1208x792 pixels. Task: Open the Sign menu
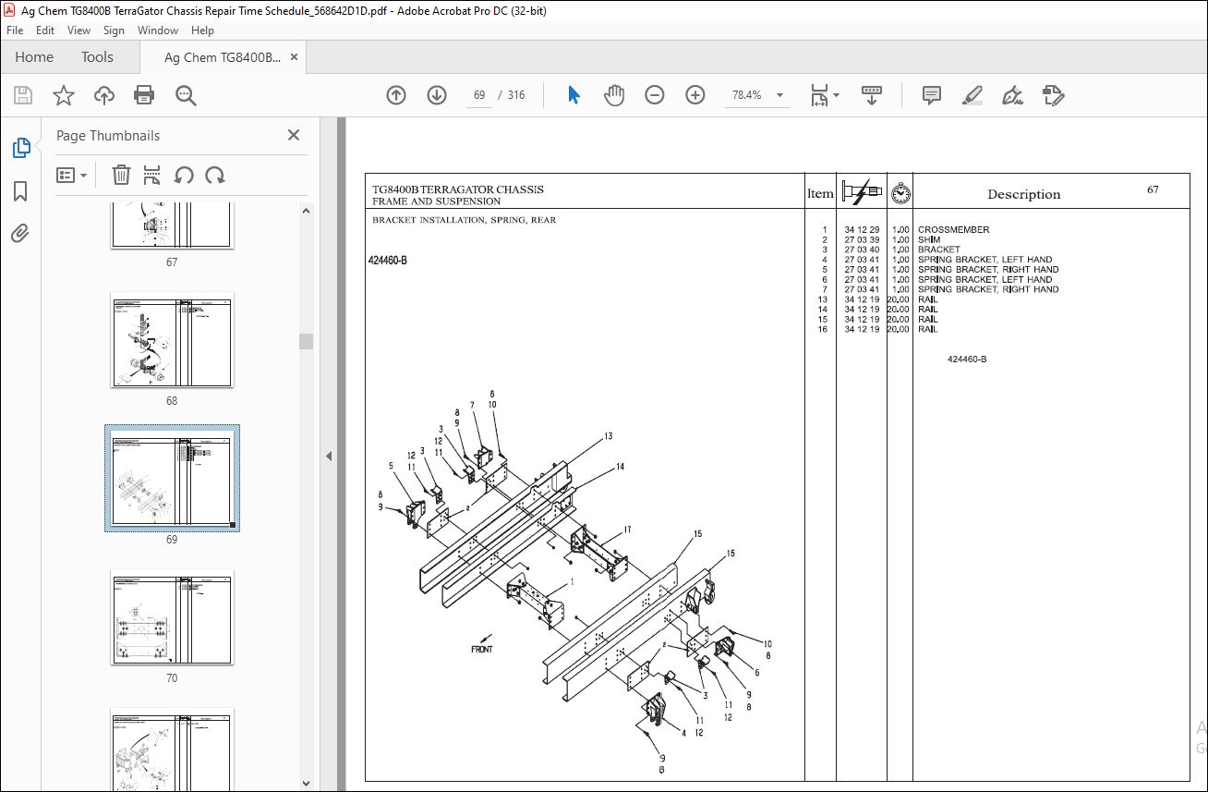(114, 30)
